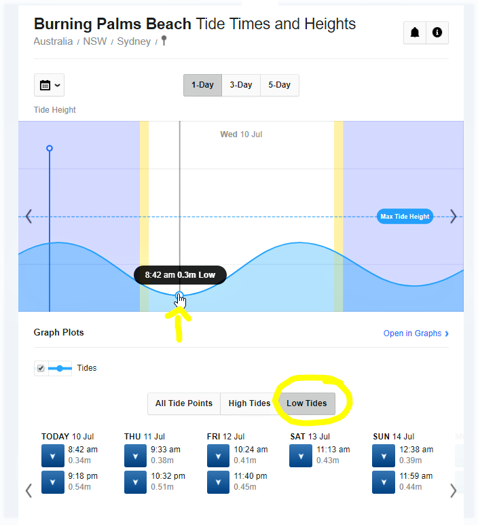This screenshot has width=478, height=525.
Task: Click the Australia breadcrumb link
Action: pyautogui.click(x=53, y=41)
